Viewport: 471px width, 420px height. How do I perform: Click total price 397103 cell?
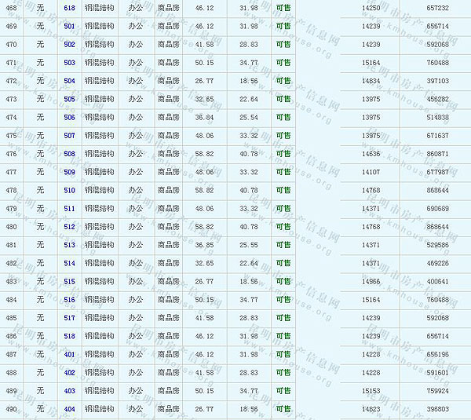coord(437,81)
